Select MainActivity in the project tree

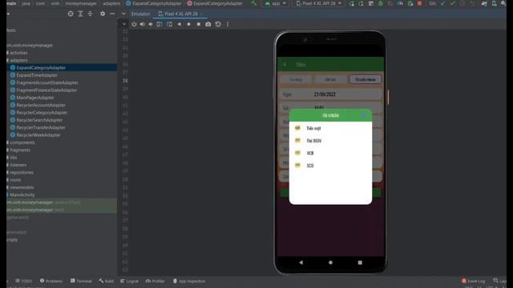pyautogui.click(x=21, y=194)
